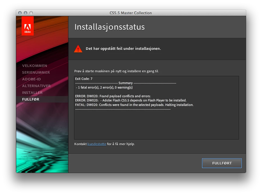Click the zoom window button

click(x=31, y=13)
